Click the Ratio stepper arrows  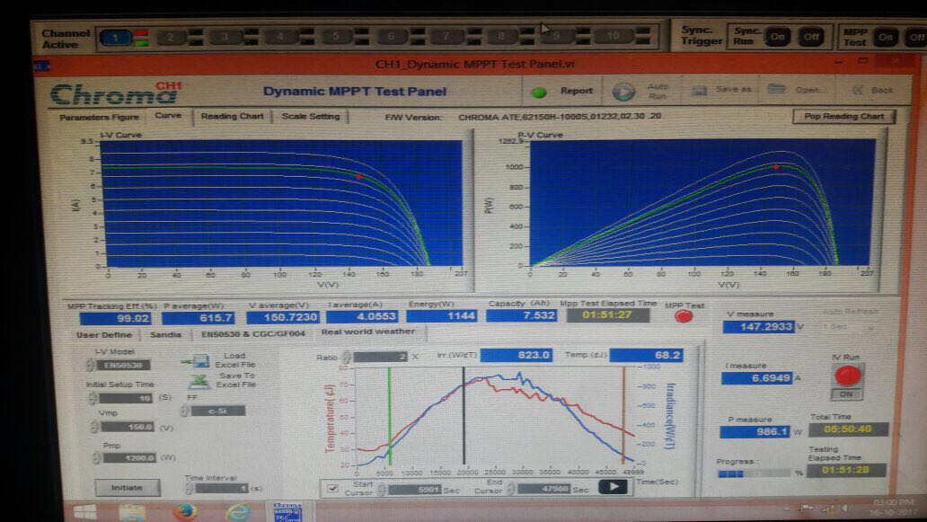[x=347, y=357]
